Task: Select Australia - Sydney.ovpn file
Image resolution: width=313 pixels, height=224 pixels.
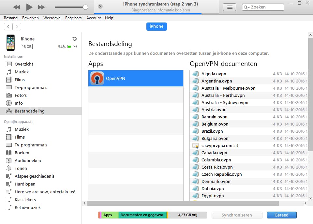Action: tap(249, 103)
